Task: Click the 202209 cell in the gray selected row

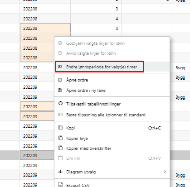Action: [x=37, y=155]
